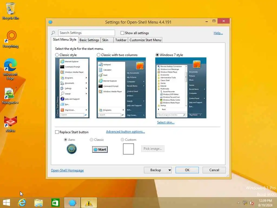Switch to the Basic Settings tab
The image size is (277, 208).
point(89,40)
